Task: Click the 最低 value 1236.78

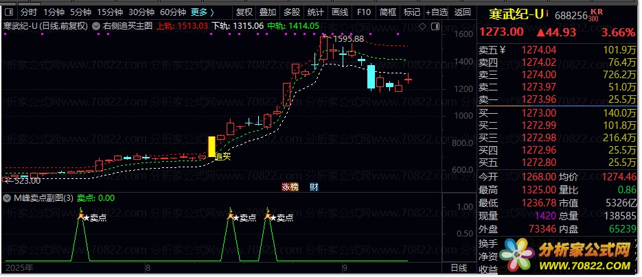Action: coord(539,203)
